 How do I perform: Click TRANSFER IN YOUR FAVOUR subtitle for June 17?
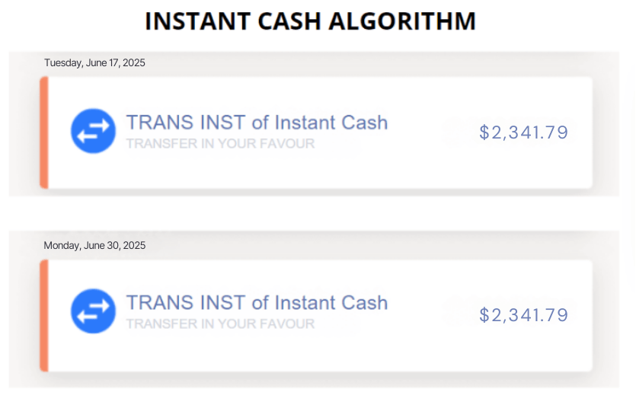pos(220,143)
